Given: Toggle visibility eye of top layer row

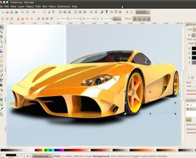Looking at the screenshot, I should (x=188, y=105).
